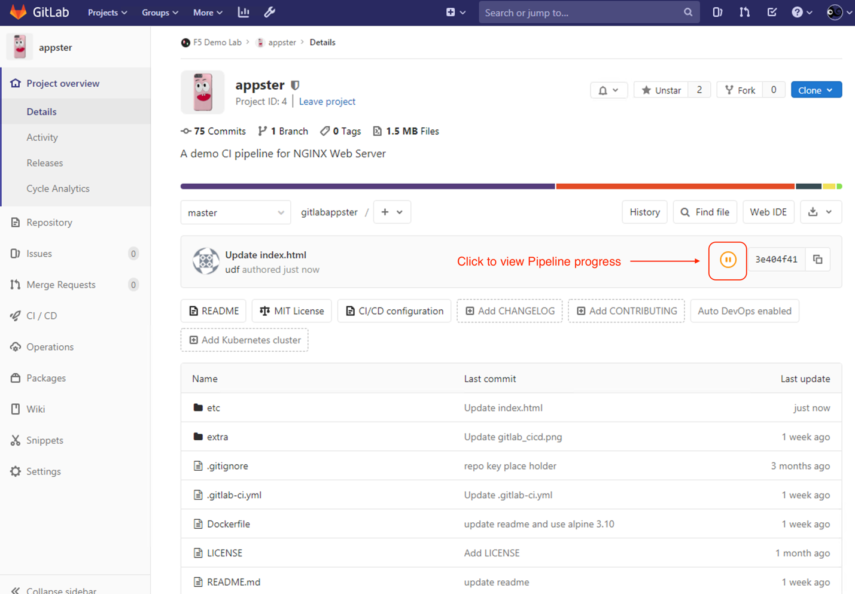
Task: Copy the commit SHA to clipboard
Action: (x=818, y=260)
